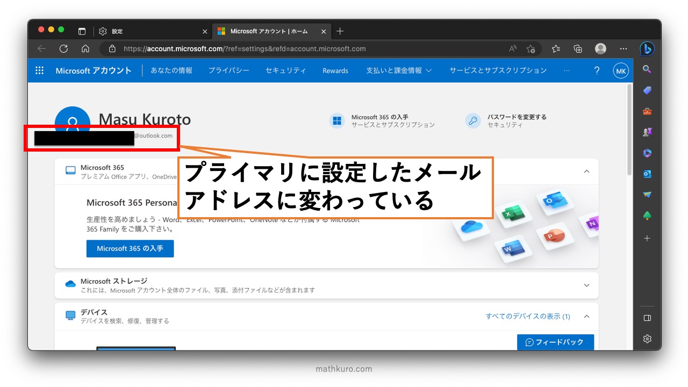Open the MK account avatar menu

tap(621, 71)
